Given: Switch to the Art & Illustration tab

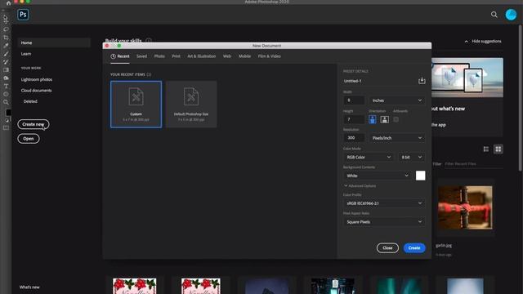Looking at the screenshot, I should pos(202,56).
